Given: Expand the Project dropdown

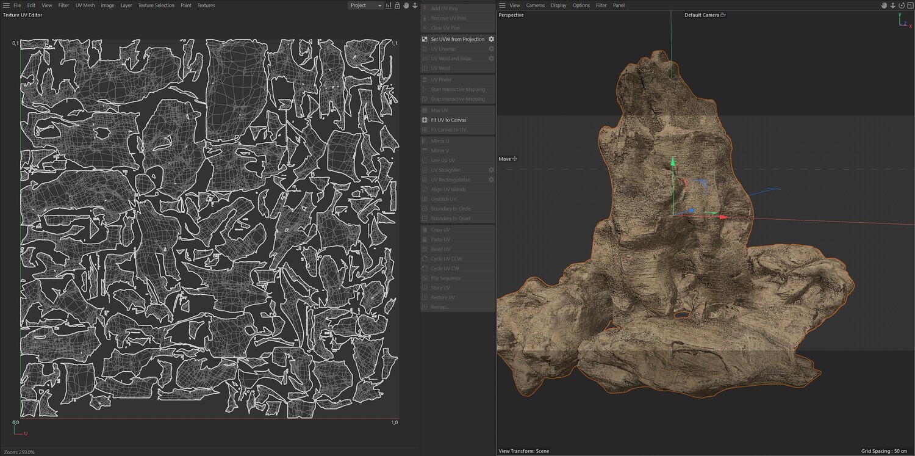Looking at the screenshot, I should [365, 5].
